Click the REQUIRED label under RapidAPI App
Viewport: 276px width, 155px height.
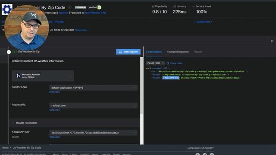point(55,92)
